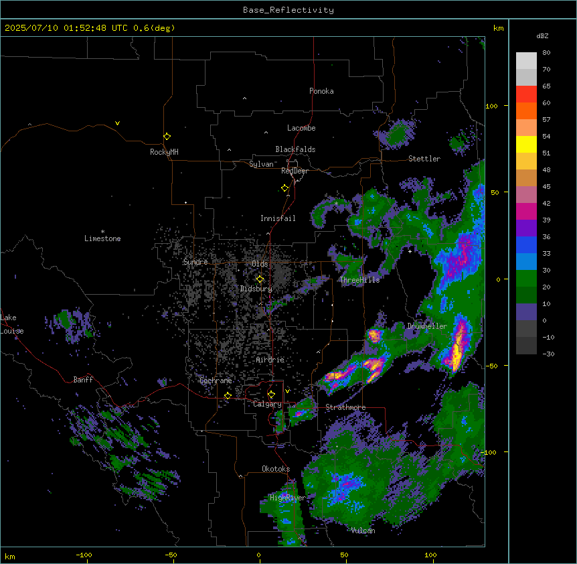
Task: Click the Lake Louise label
Action: pyautogui.click(x=12, y=324)
